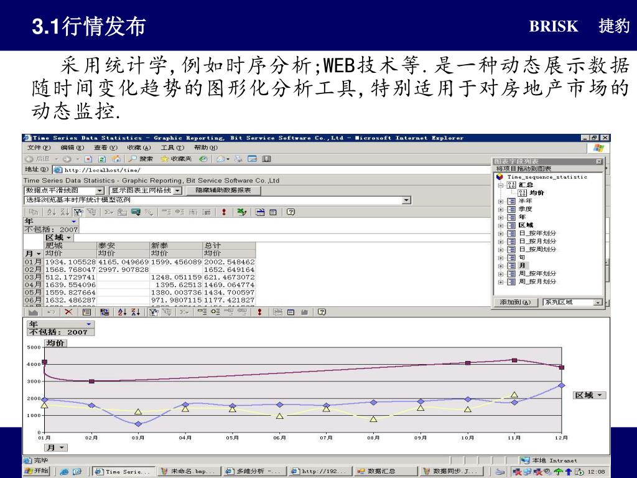Open the 选择浏览基本时序统计模型范例 dropdown
This screenshot has height=478, width=637.
pos(406,200)
